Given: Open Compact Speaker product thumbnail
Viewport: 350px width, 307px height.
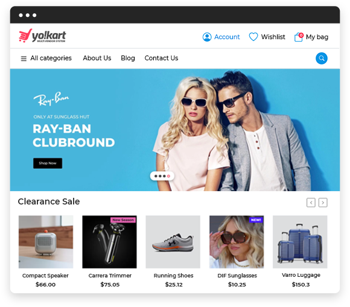Looking at the screenshot, I should click(46, 242).
